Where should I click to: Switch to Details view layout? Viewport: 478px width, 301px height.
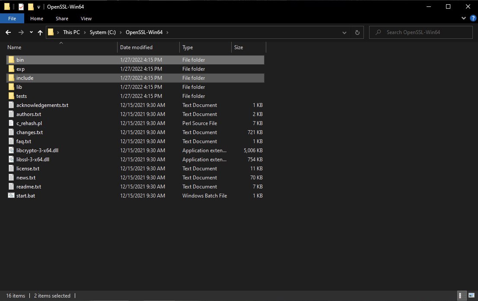[462, 295]
